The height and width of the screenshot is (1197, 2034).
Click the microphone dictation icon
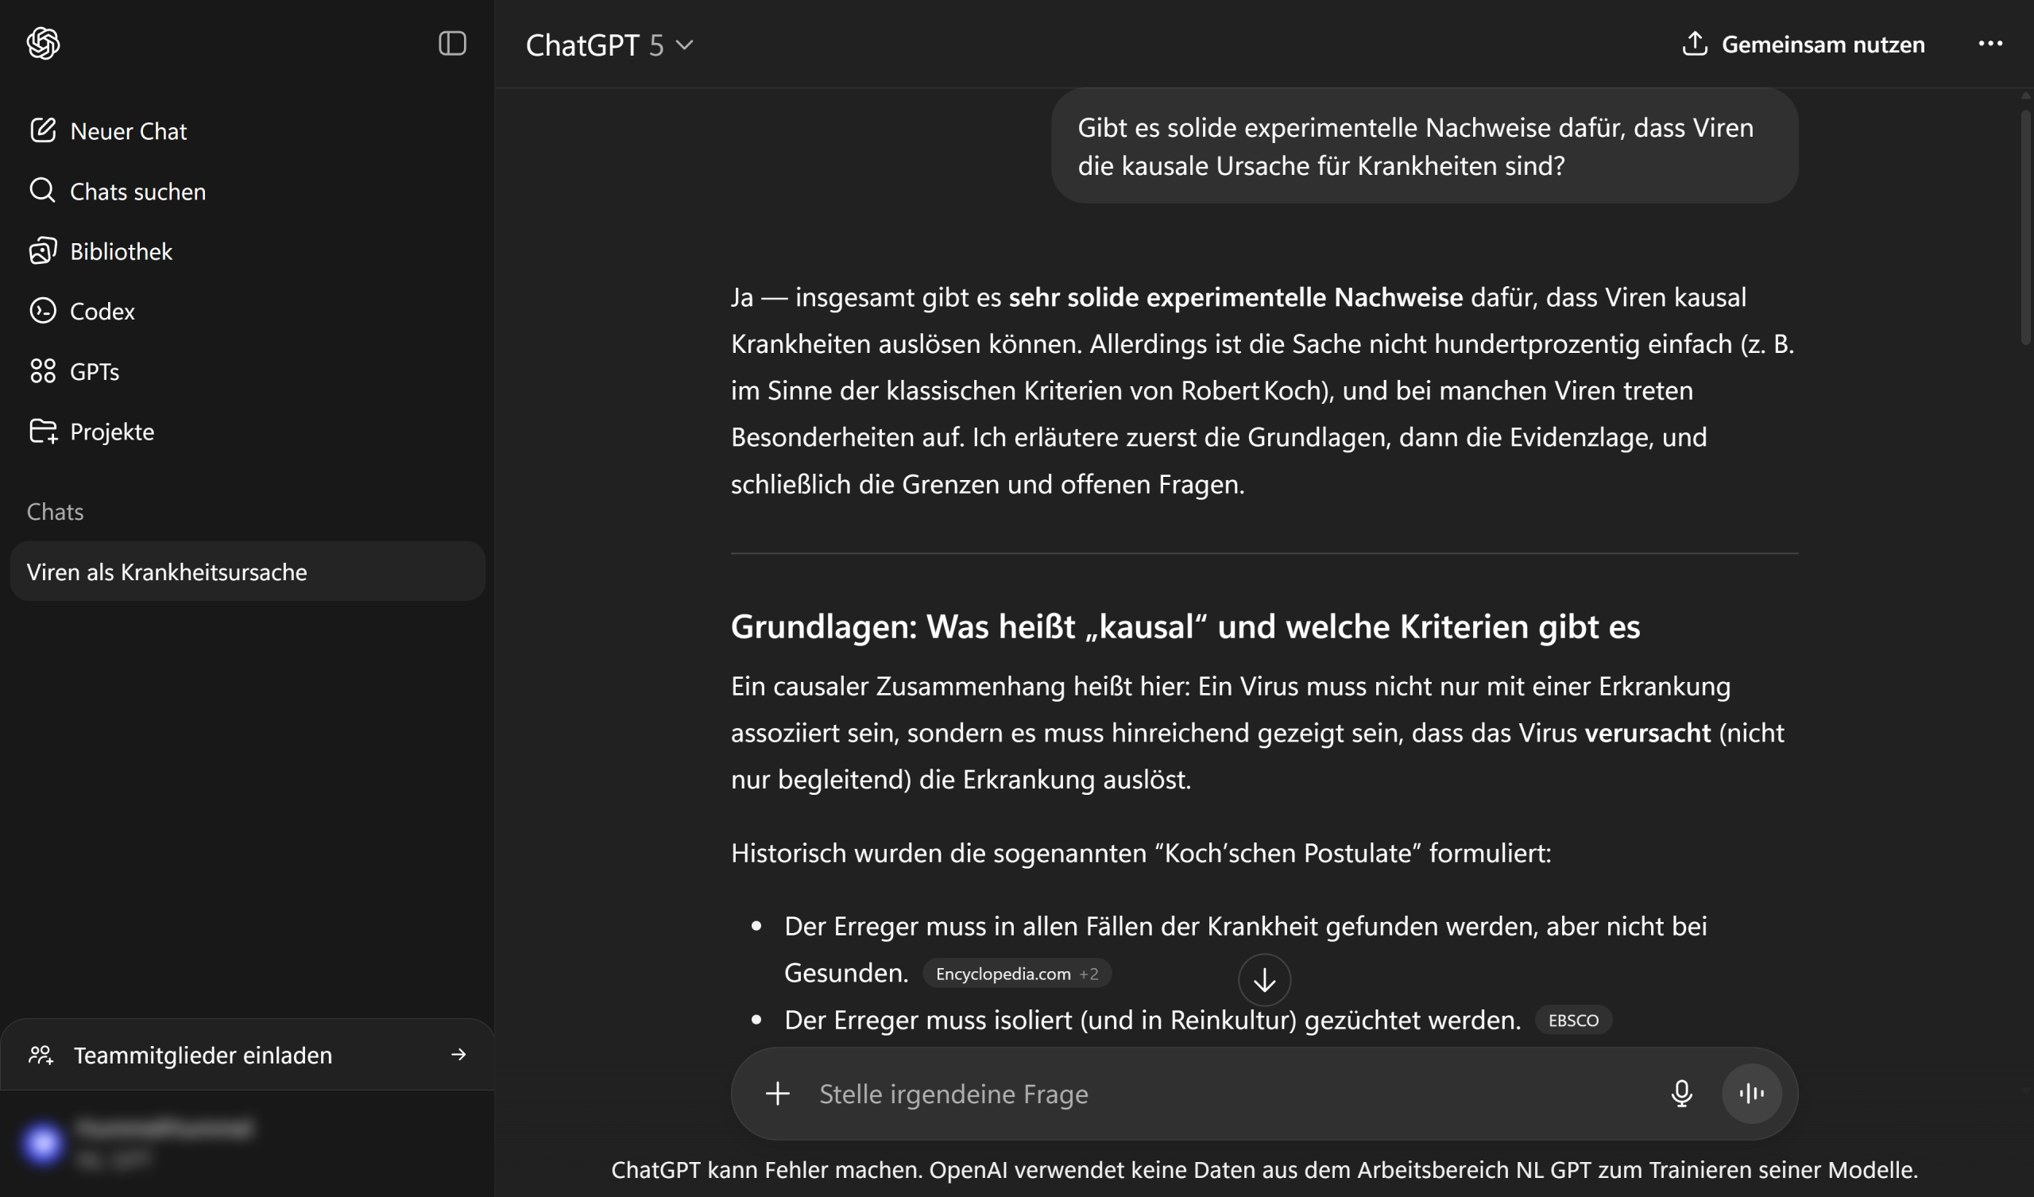[x=1681, y=1094]
